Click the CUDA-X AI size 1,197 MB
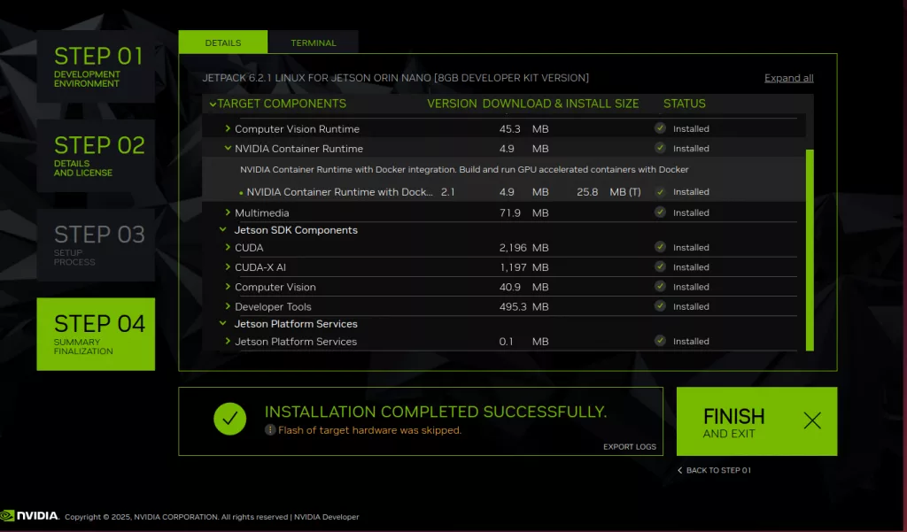The image size is (907, 532). 523,267
